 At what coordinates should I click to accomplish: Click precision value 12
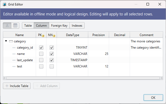106,66
